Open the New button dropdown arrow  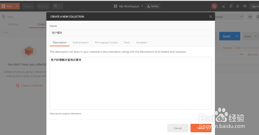pyautogui.click(x=17, y=6)
